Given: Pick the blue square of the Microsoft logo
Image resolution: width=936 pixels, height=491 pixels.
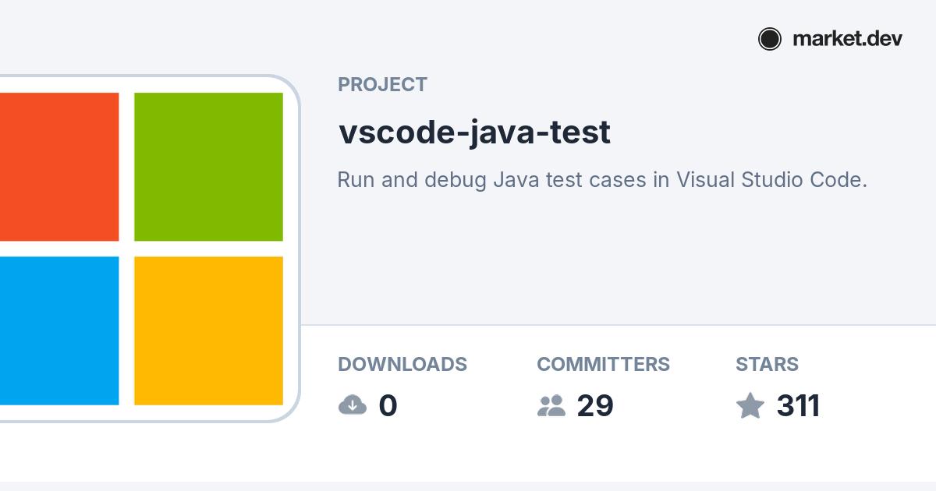Looking at the screenshot, I should (59, 330).
